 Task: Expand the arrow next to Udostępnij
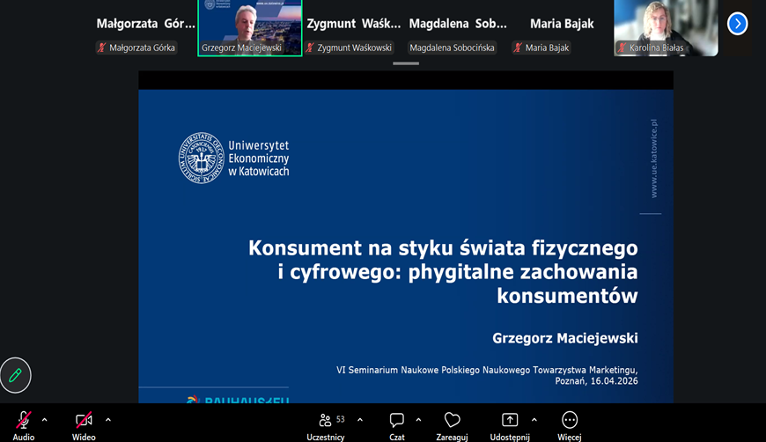click(x=534, y=420)
